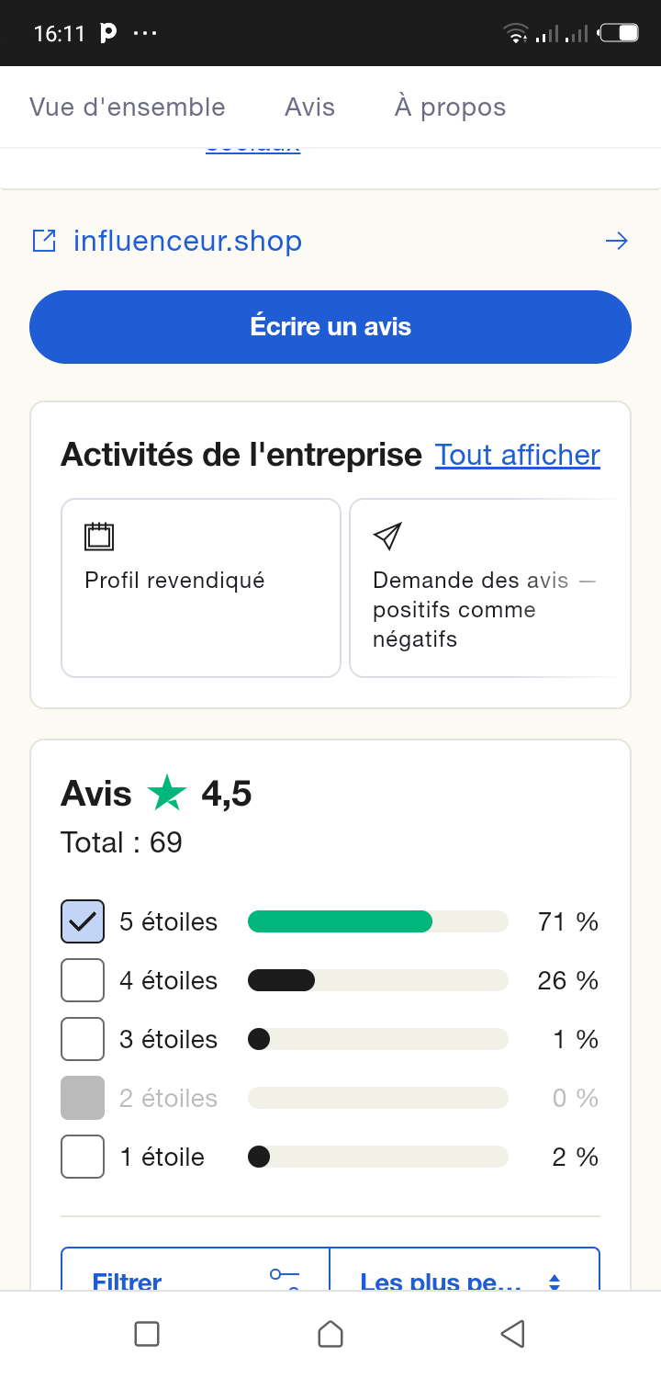This screenshot has width=661, height=1378.
Task: Tap the calendar icon on Profil revendiqué card
Action: pyautogui.click(x=99, y=537)
